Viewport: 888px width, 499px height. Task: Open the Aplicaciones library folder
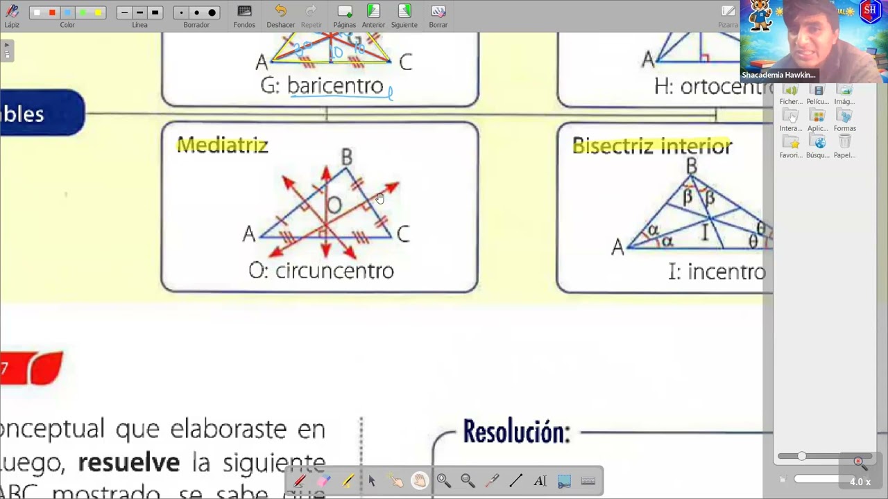818,121
